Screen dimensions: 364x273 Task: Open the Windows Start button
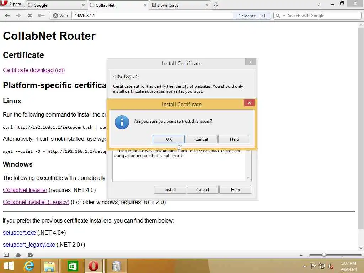(9, 266)
